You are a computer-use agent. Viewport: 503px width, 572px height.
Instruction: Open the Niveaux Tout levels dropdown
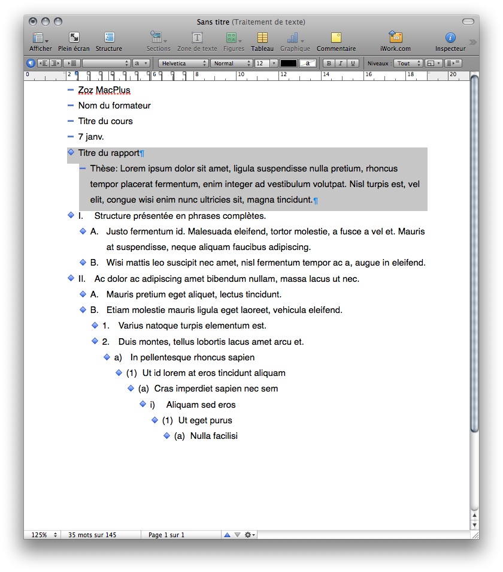point(408,63)
